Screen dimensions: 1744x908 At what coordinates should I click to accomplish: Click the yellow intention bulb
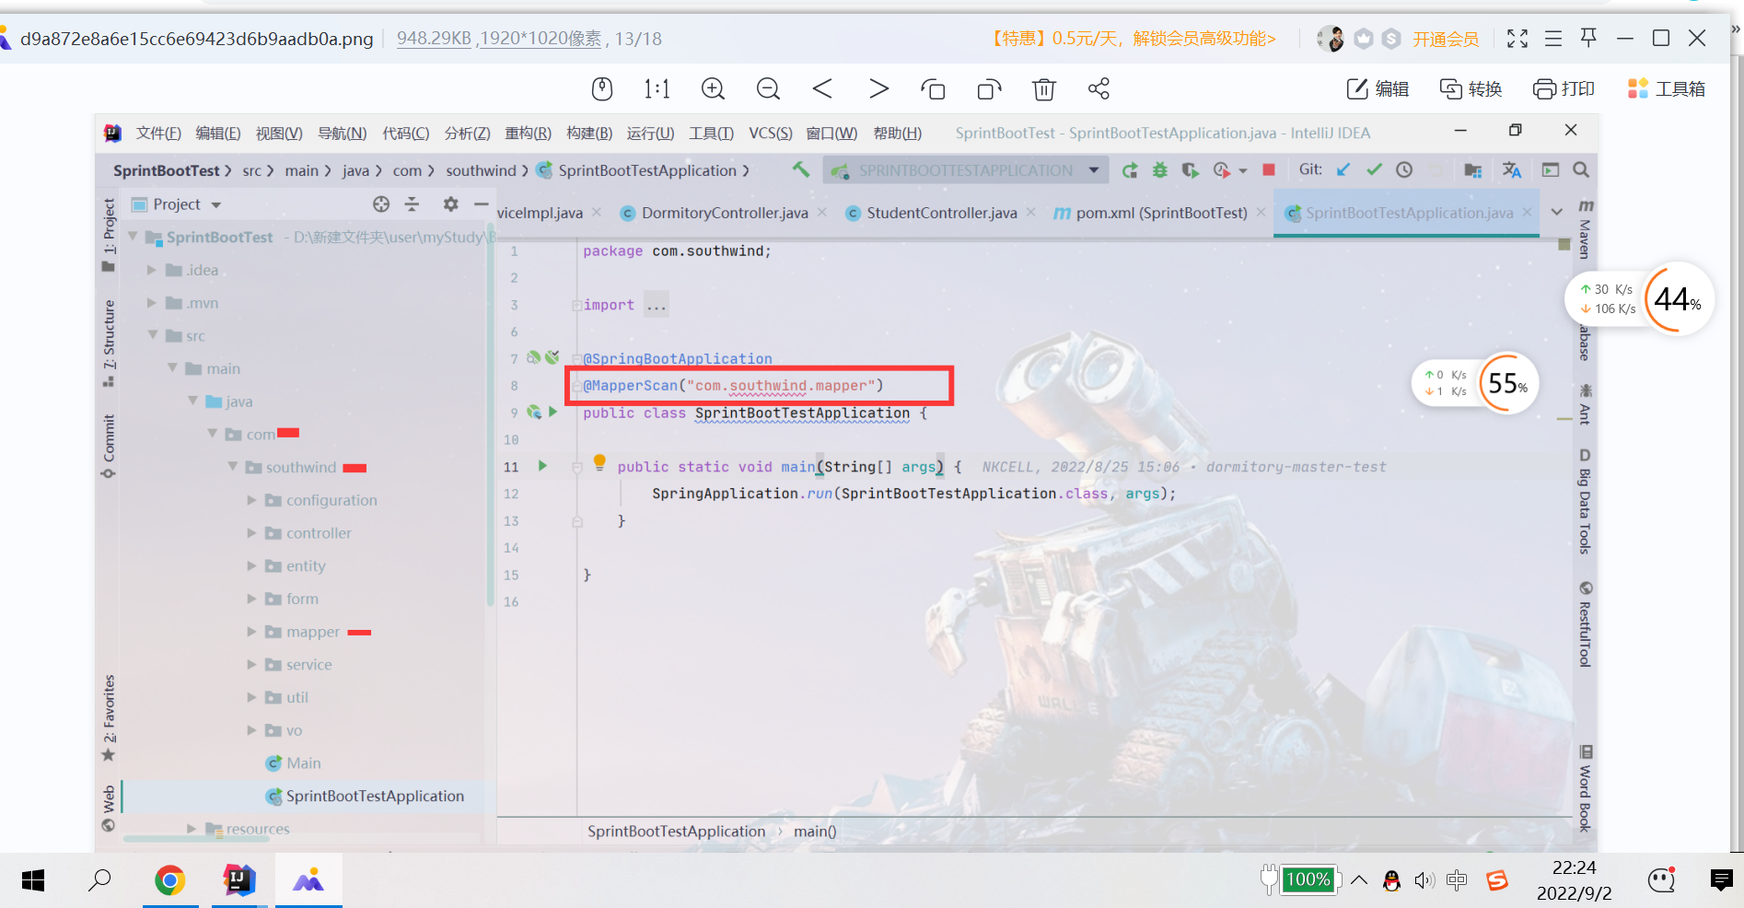pos(599,462)
